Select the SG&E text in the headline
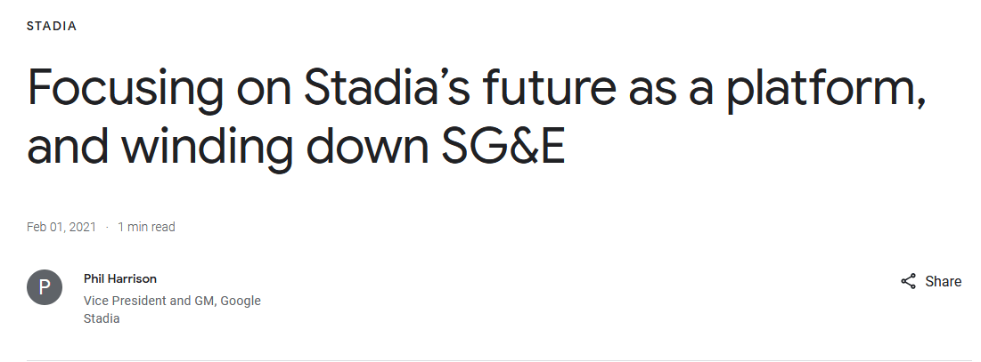This screenshot has height=362, width=981. point(503,145)
